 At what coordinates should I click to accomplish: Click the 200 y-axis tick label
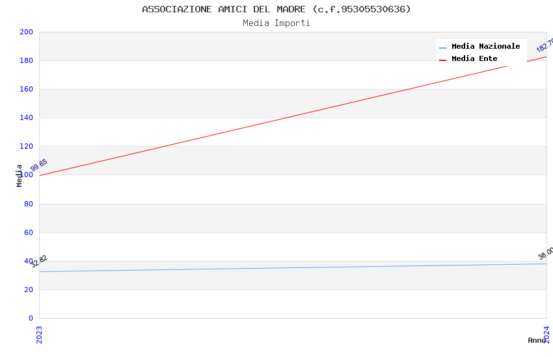(x=26, y=32)
